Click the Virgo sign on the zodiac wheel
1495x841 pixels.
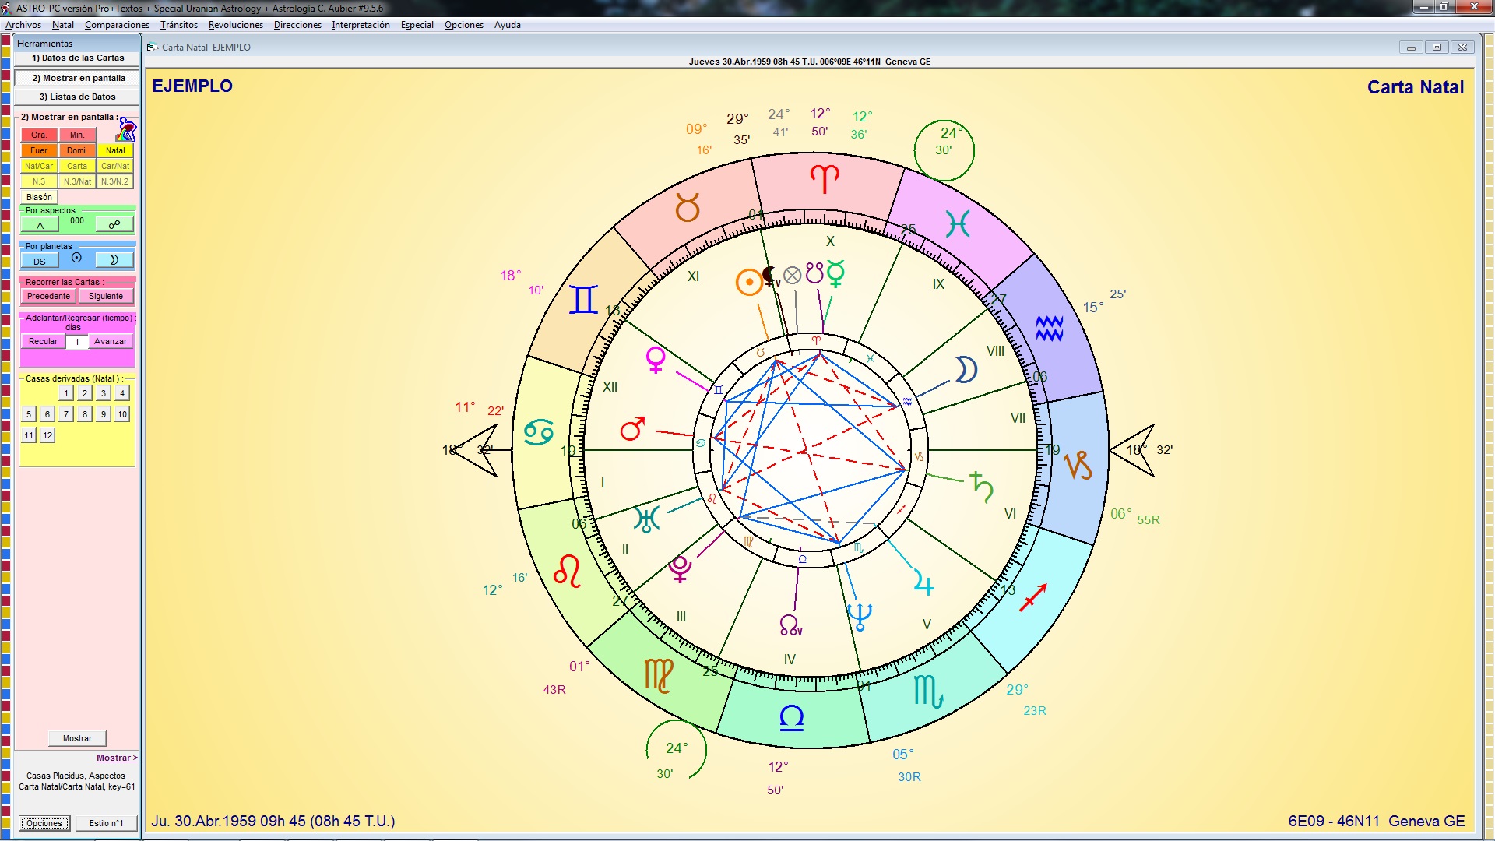(659, 675)
